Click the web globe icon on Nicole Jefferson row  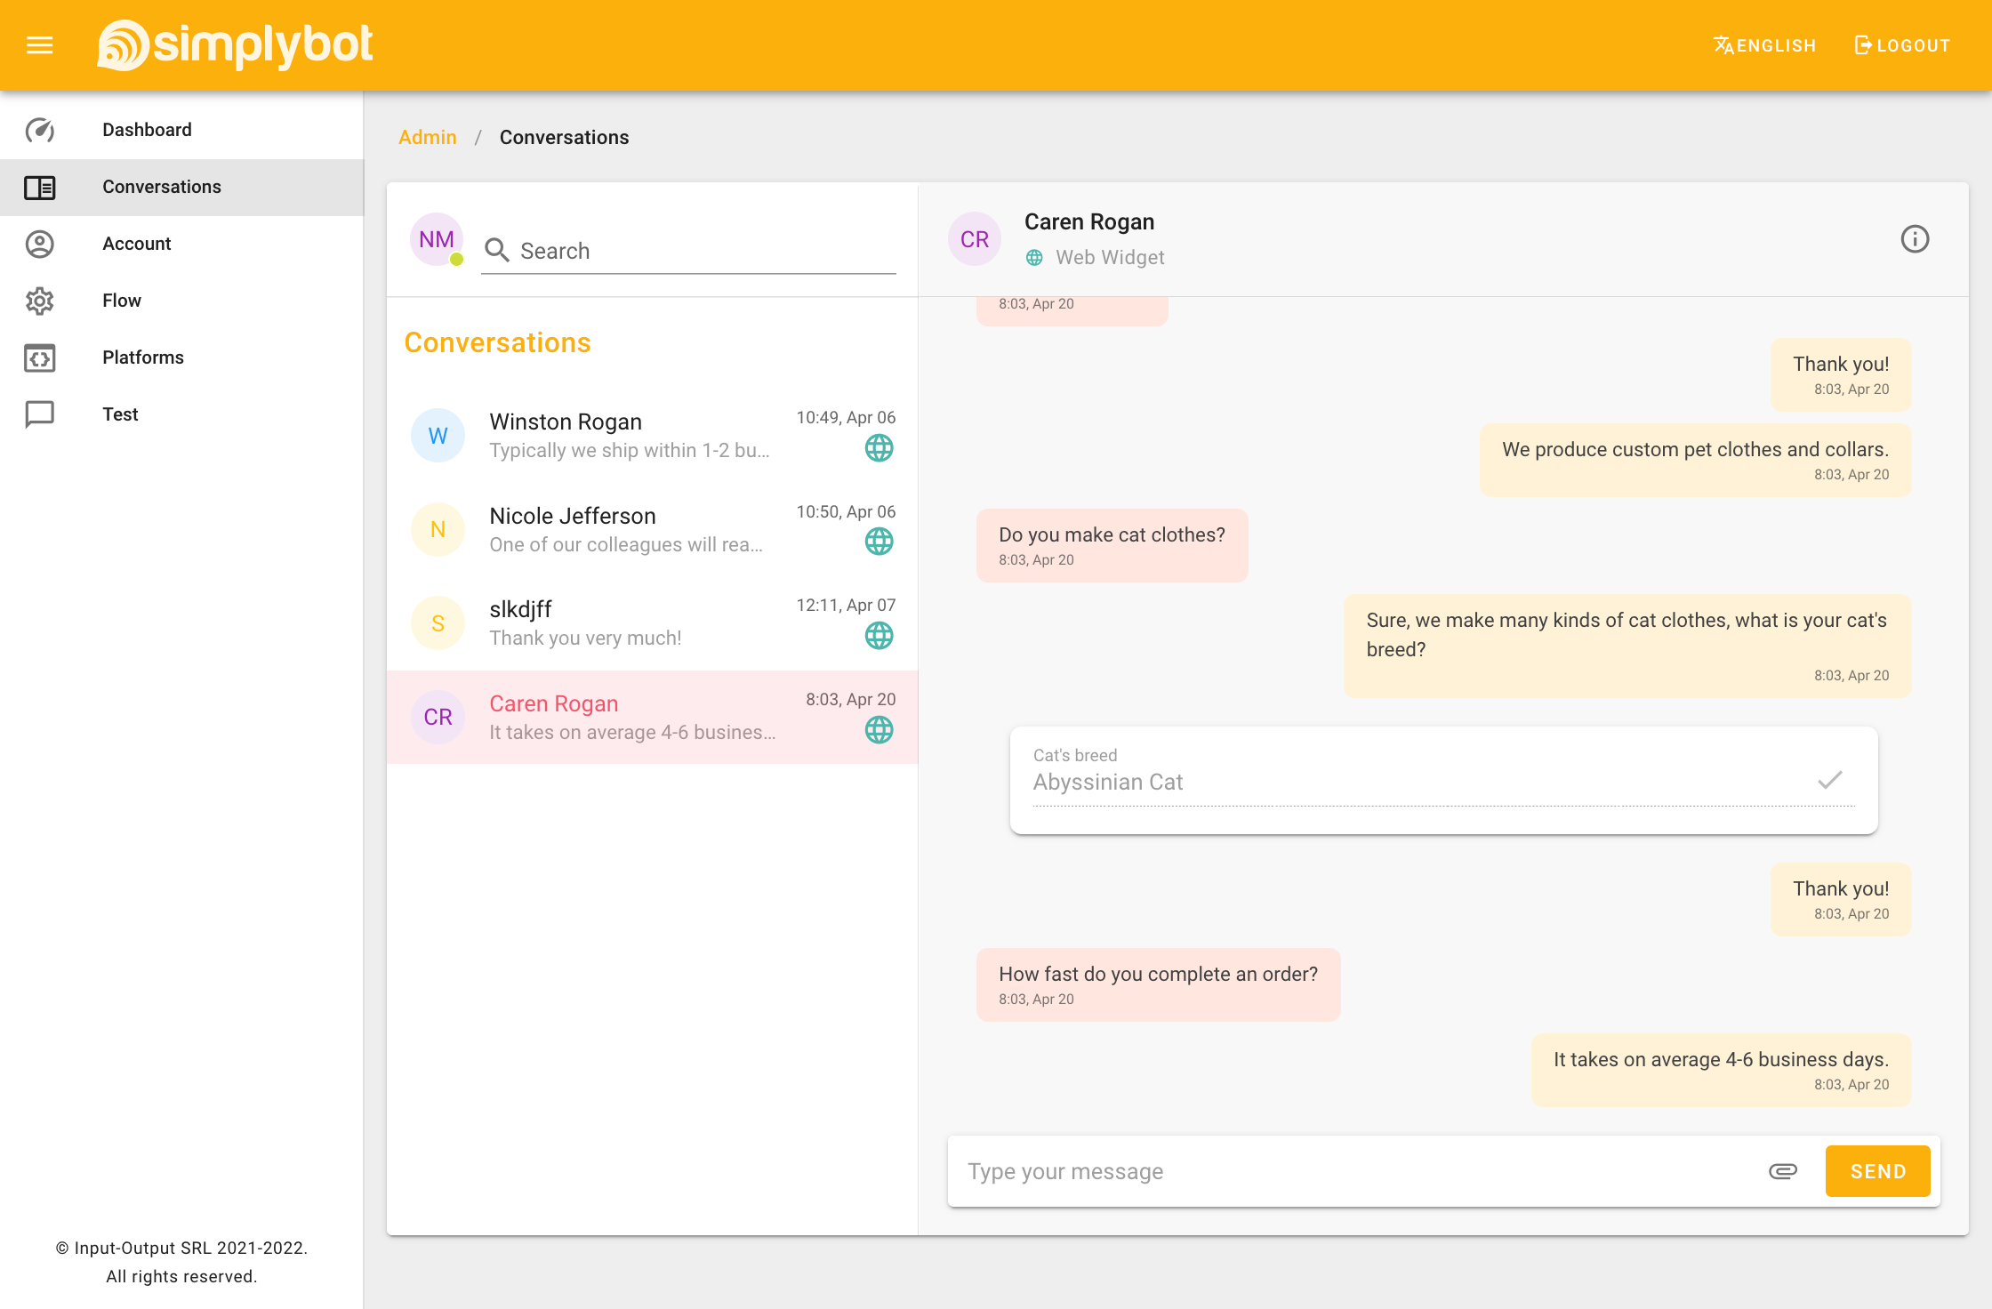click(x=880, y=542)
